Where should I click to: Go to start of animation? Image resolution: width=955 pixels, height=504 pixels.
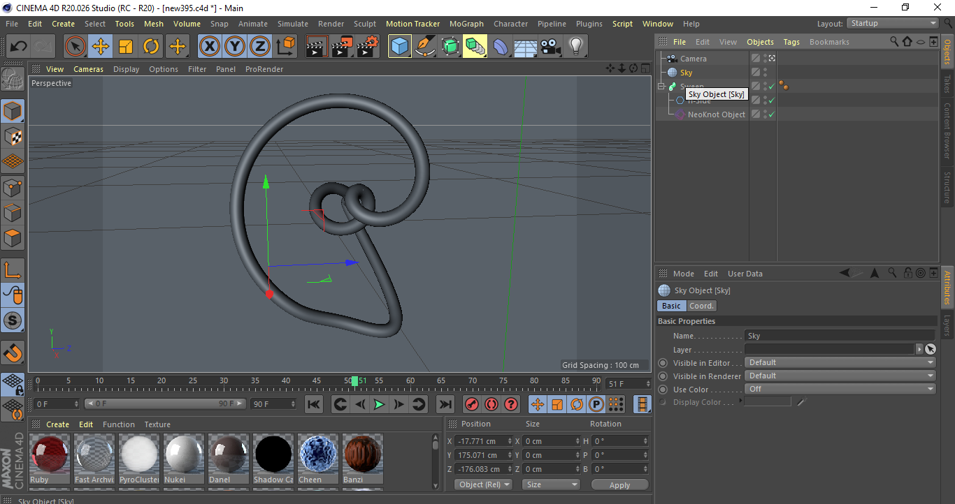(x=314, y=404)
